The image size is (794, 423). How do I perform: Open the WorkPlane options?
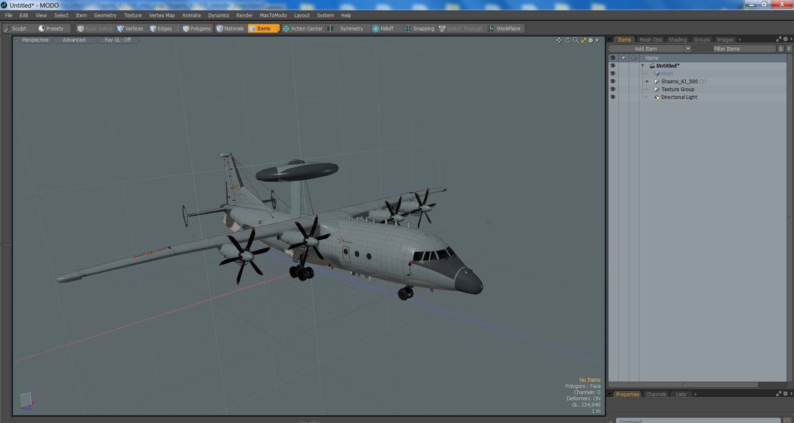tap(505, 29)
